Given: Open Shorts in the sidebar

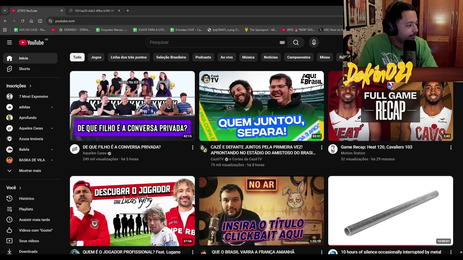Looking at the screenshot, I should click(x=30, y=69).
